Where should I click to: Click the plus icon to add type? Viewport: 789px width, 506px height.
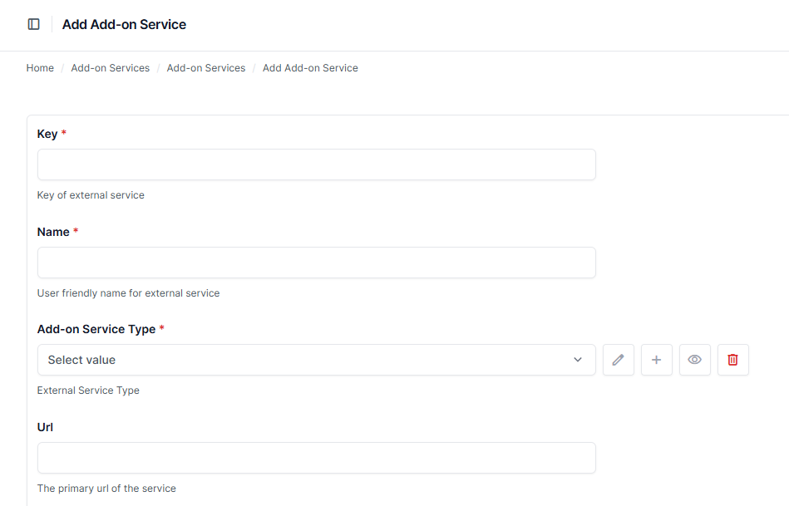click(x=656, y=360)
